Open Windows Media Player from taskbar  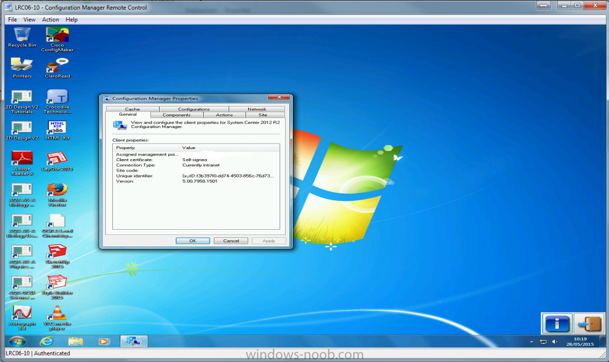pyautogui.click(x=104, y=341)
